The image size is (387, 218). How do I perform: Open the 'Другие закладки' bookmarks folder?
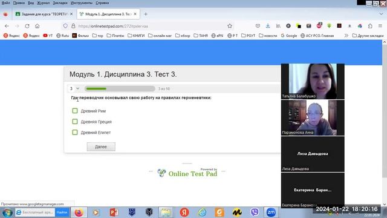(368, 36)
